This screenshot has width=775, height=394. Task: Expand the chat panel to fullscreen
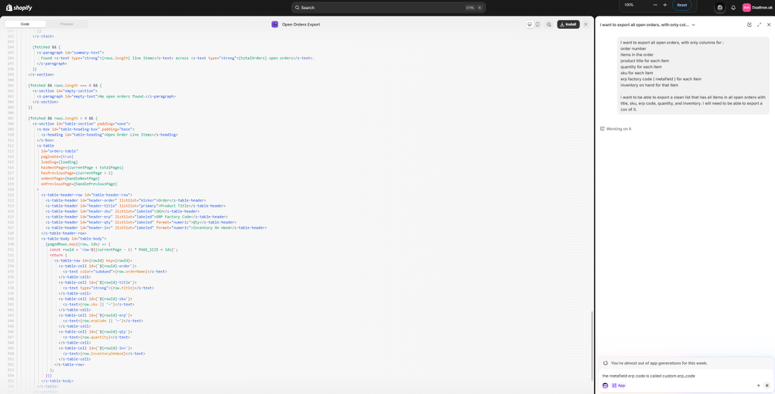759,25
